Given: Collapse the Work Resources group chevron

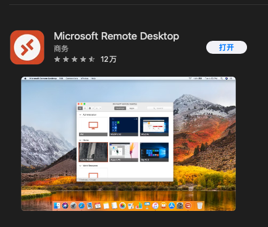Looking at the screenshot, I should pyautogui.click(x=80, y=166).
